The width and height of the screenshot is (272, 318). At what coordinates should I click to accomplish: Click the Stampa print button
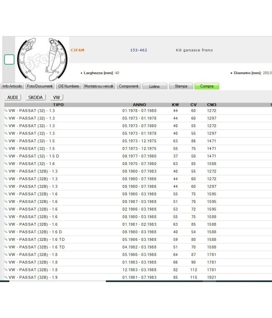click(181, 86)
